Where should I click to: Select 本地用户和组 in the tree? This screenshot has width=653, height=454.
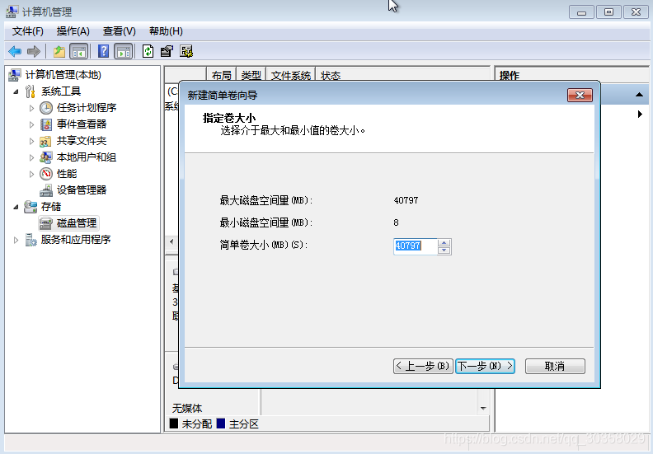[x=87, y=157]
